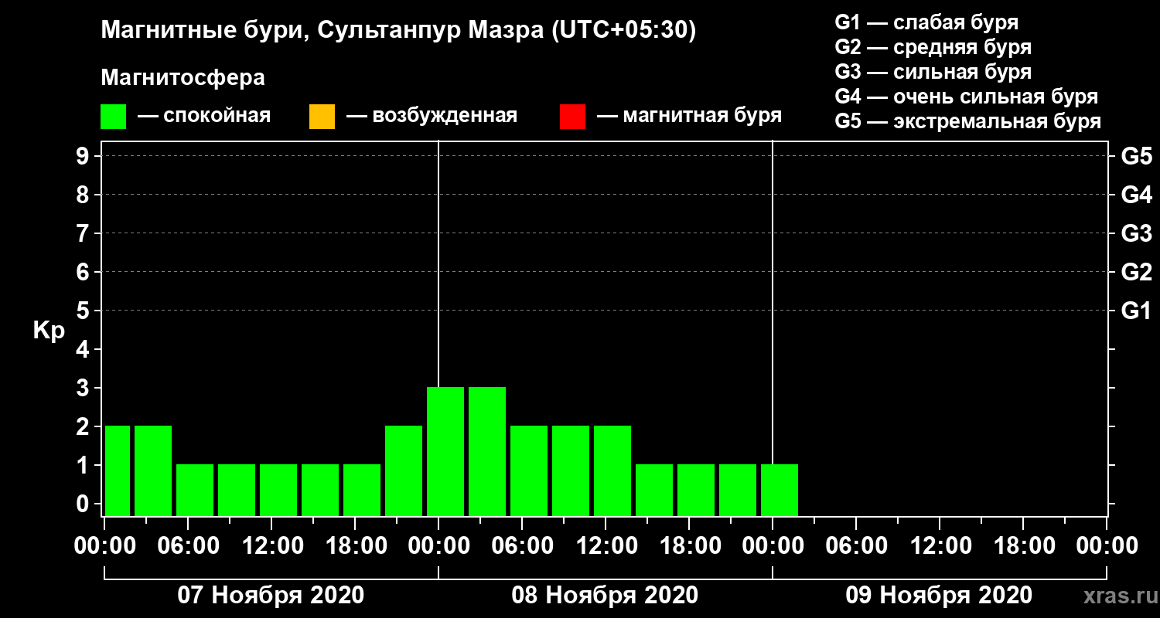Screen dimensions: 1160x618
Task: Click the 12:00 time label under 07 November
Action: [271, 546]
